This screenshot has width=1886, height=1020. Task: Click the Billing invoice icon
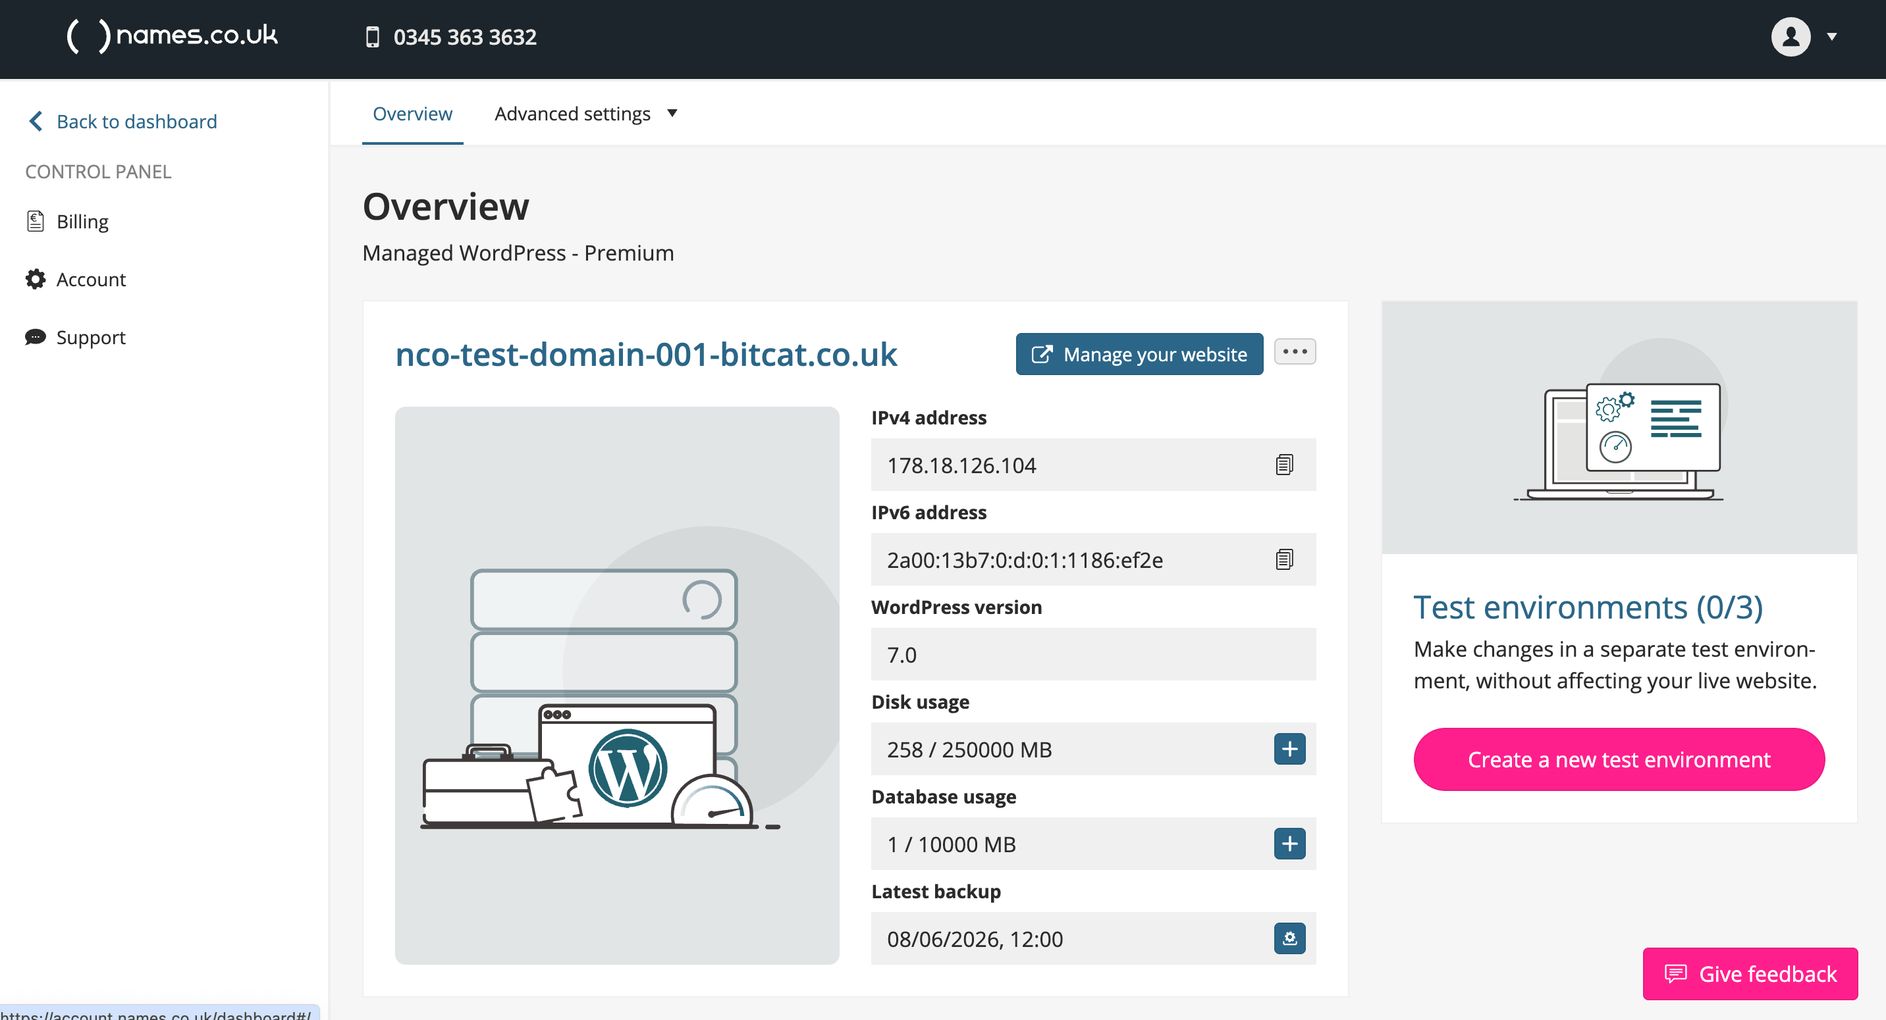tap(35, 221)
